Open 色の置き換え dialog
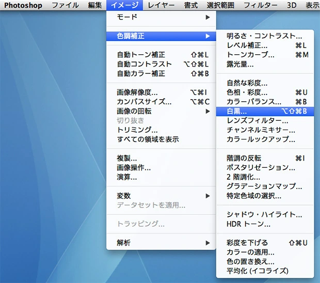 (x=265, y=261)
